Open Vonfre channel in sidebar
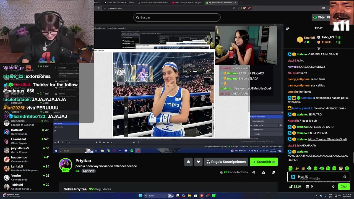Image resolution: width=354 pixels, height=199 pixels. pyautogui.click(x=27, y=177)
